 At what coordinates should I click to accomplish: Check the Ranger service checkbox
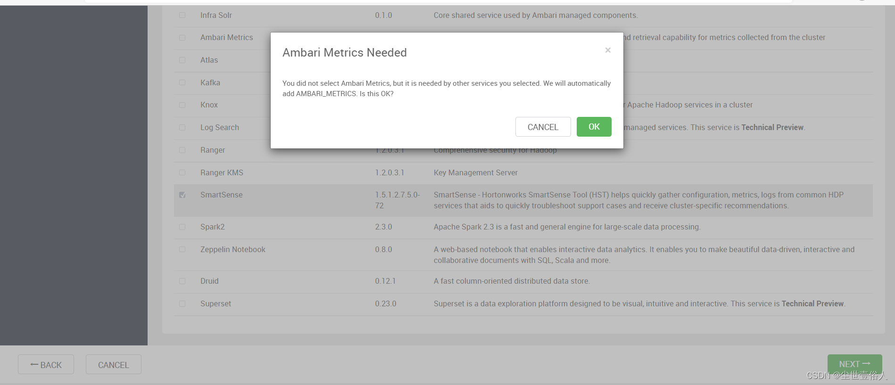click(182, 150)
